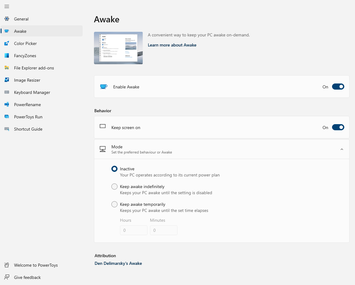Select the PowerRename icon

tap(7, 104)
